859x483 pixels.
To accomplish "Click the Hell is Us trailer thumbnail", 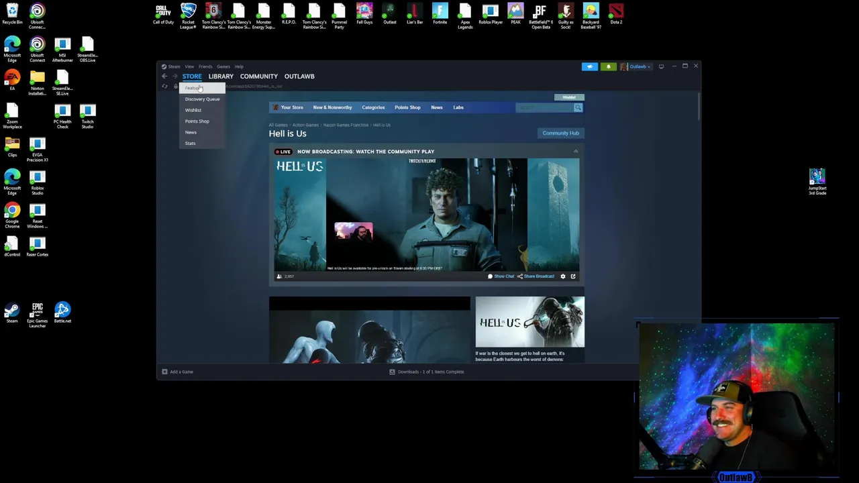I will click(370, 330).
